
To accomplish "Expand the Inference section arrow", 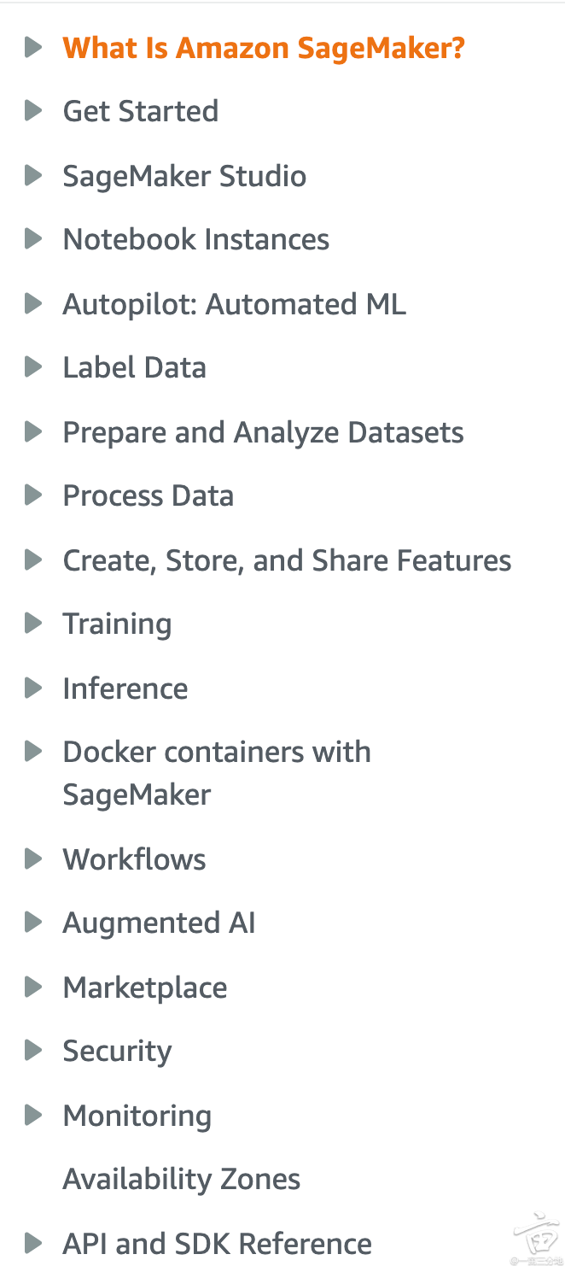I will tap(33, 689).
